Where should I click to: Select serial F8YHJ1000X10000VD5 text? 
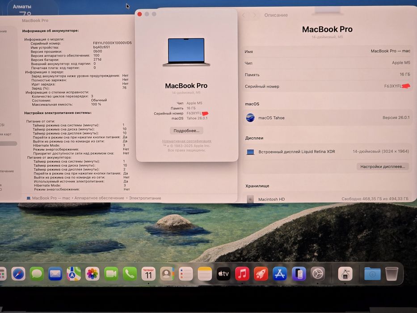[x=112, y=43]
